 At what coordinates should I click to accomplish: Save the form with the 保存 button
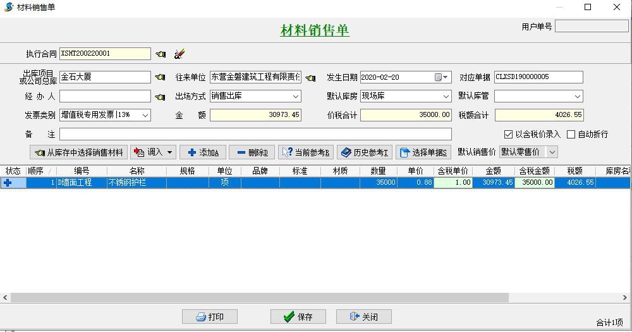[x=298, y=317]
